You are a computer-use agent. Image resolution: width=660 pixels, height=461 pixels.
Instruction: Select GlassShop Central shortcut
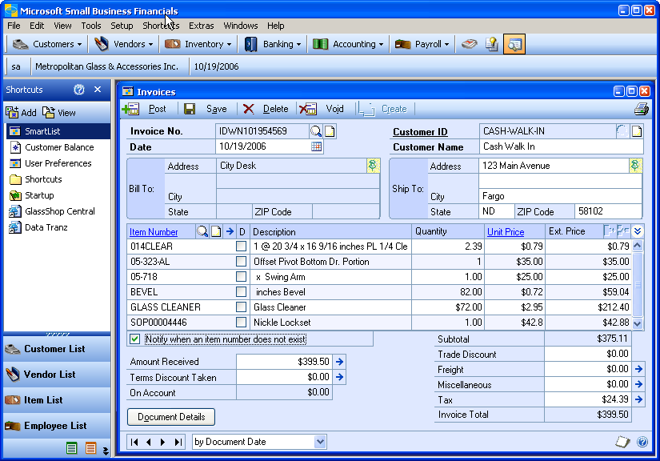[52, 211]
